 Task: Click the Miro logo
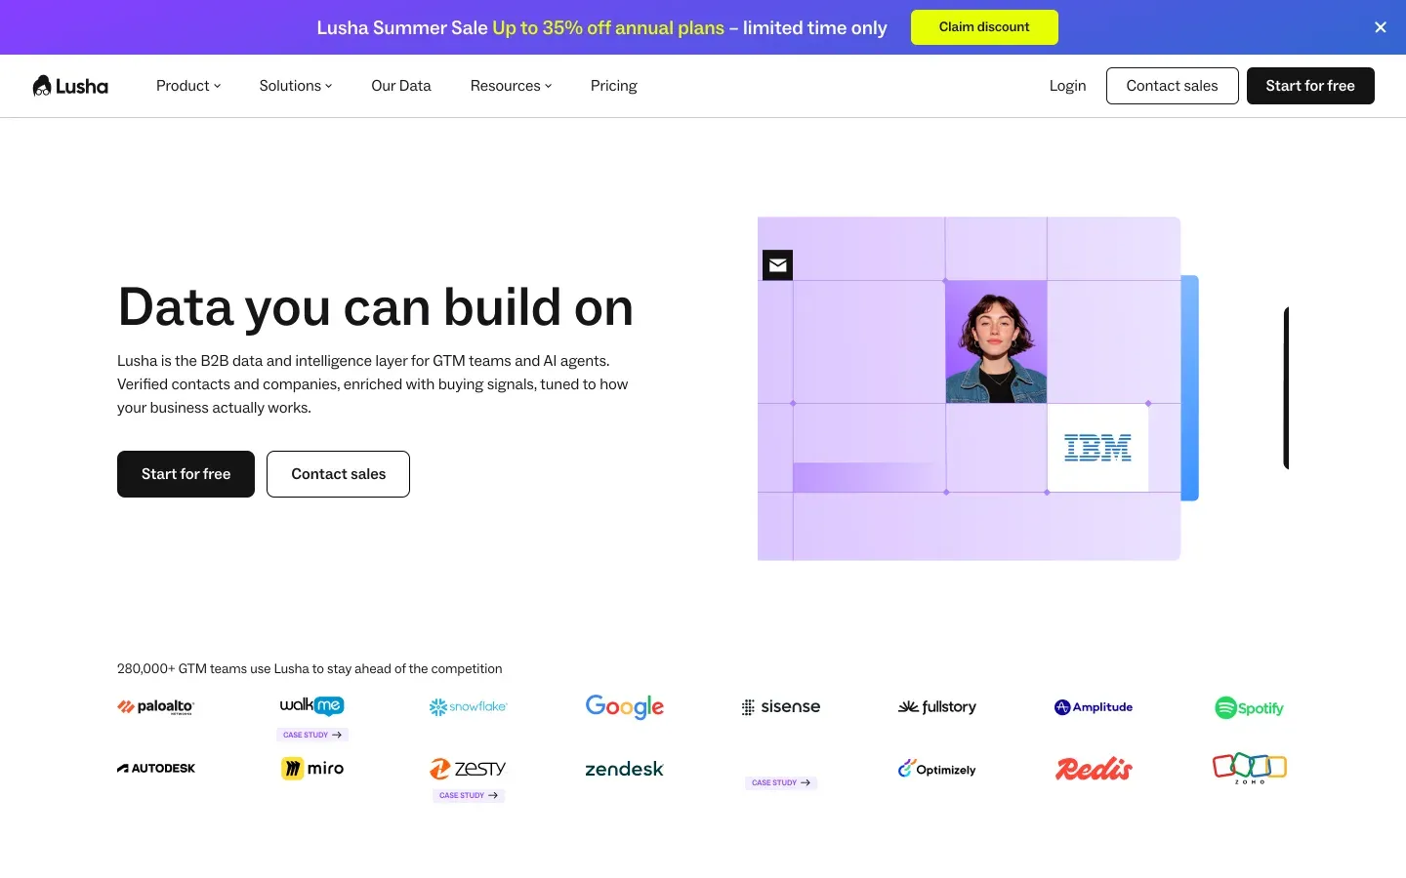pos(312,769)
